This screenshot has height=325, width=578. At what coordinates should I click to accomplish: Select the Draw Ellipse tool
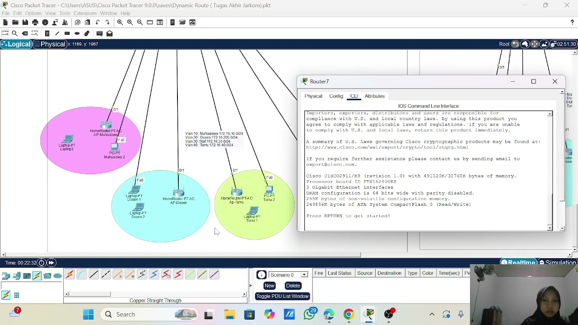tap(77, 33)
